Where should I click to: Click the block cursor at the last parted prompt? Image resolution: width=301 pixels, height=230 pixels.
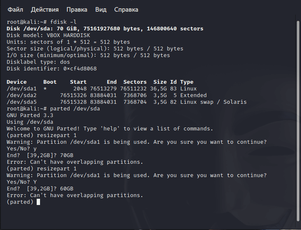tap(38, 202)
